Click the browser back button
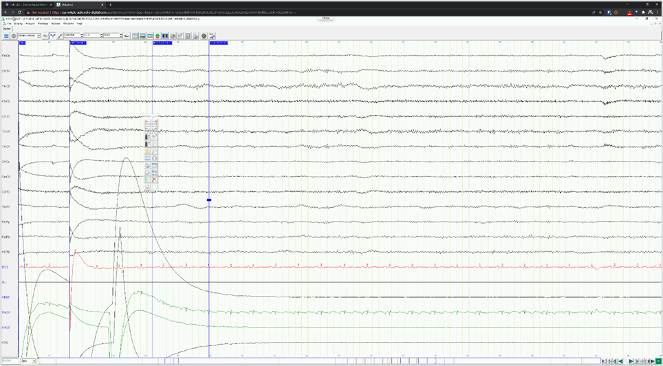 click(5, 12)
